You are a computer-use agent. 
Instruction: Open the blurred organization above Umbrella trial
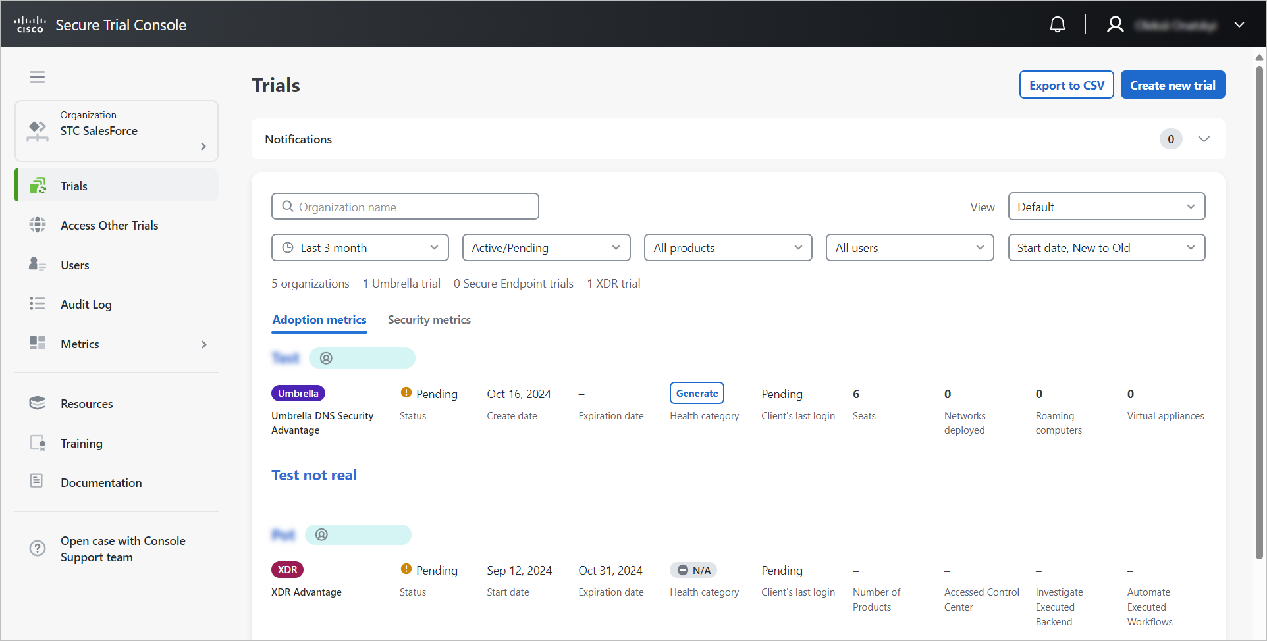(x=285, y=358)
